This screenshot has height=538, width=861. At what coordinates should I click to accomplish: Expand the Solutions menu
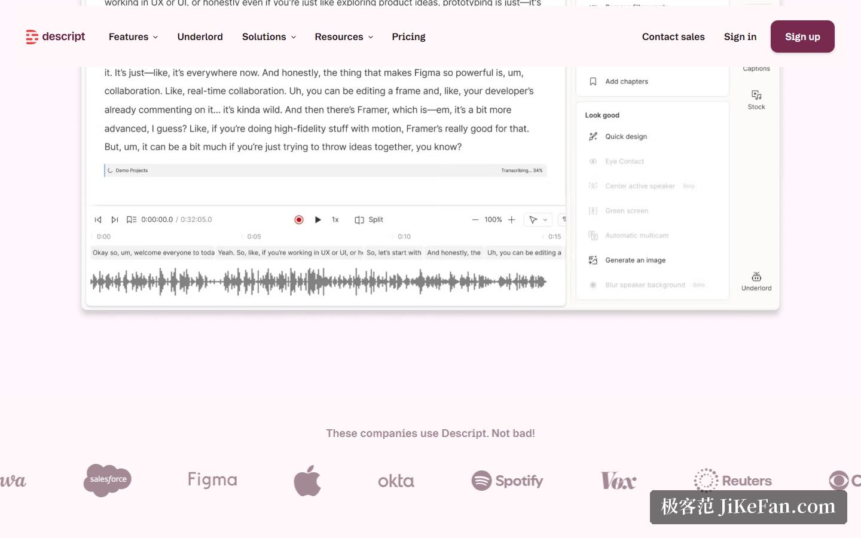coord(269,36)
